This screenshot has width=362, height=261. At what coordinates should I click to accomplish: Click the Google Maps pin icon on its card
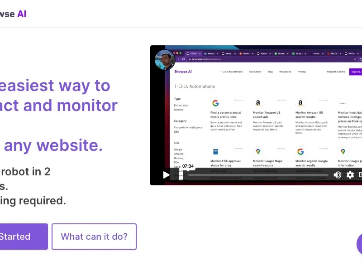pos(257,151)
